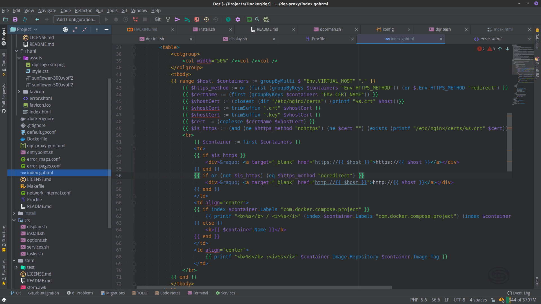The image size is (541, 304).
Task: Click the editor horizontal scrollbar
Action: click(x=264, y=287)
